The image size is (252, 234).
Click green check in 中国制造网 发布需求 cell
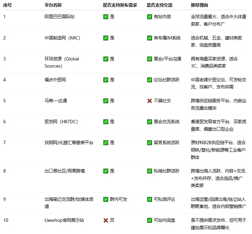(x=106, y=38)
